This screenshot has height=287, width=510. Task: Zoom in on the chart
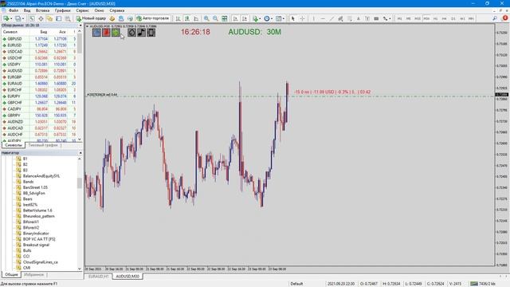tap(206, 18)
